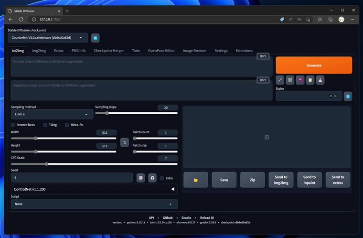Open the Gradio footer link

pos(186,218)
